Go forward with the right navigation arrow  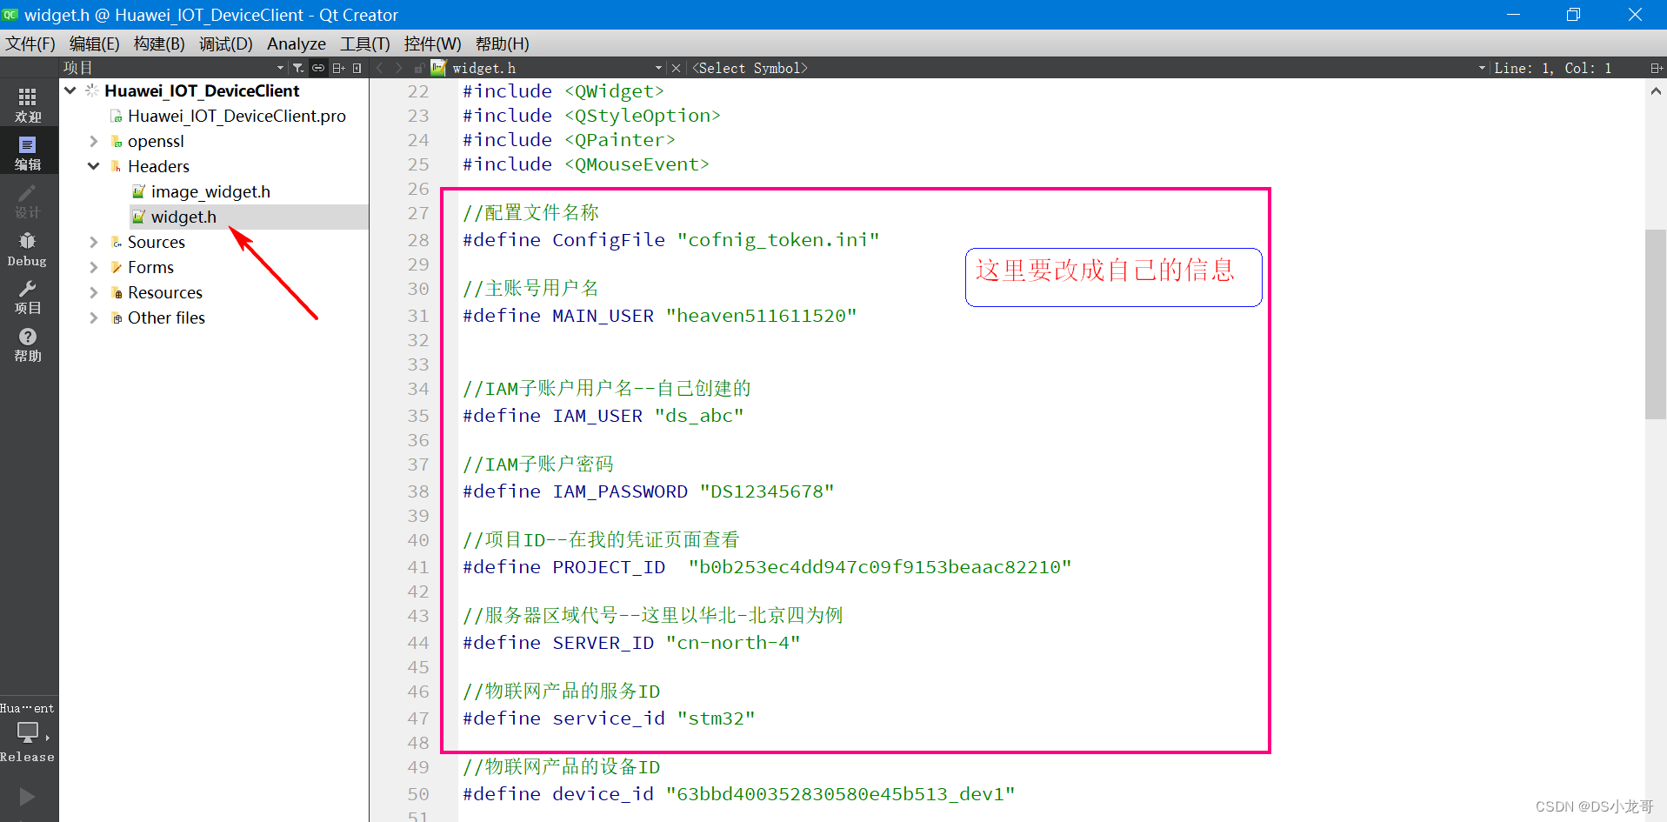pos(399,68)
